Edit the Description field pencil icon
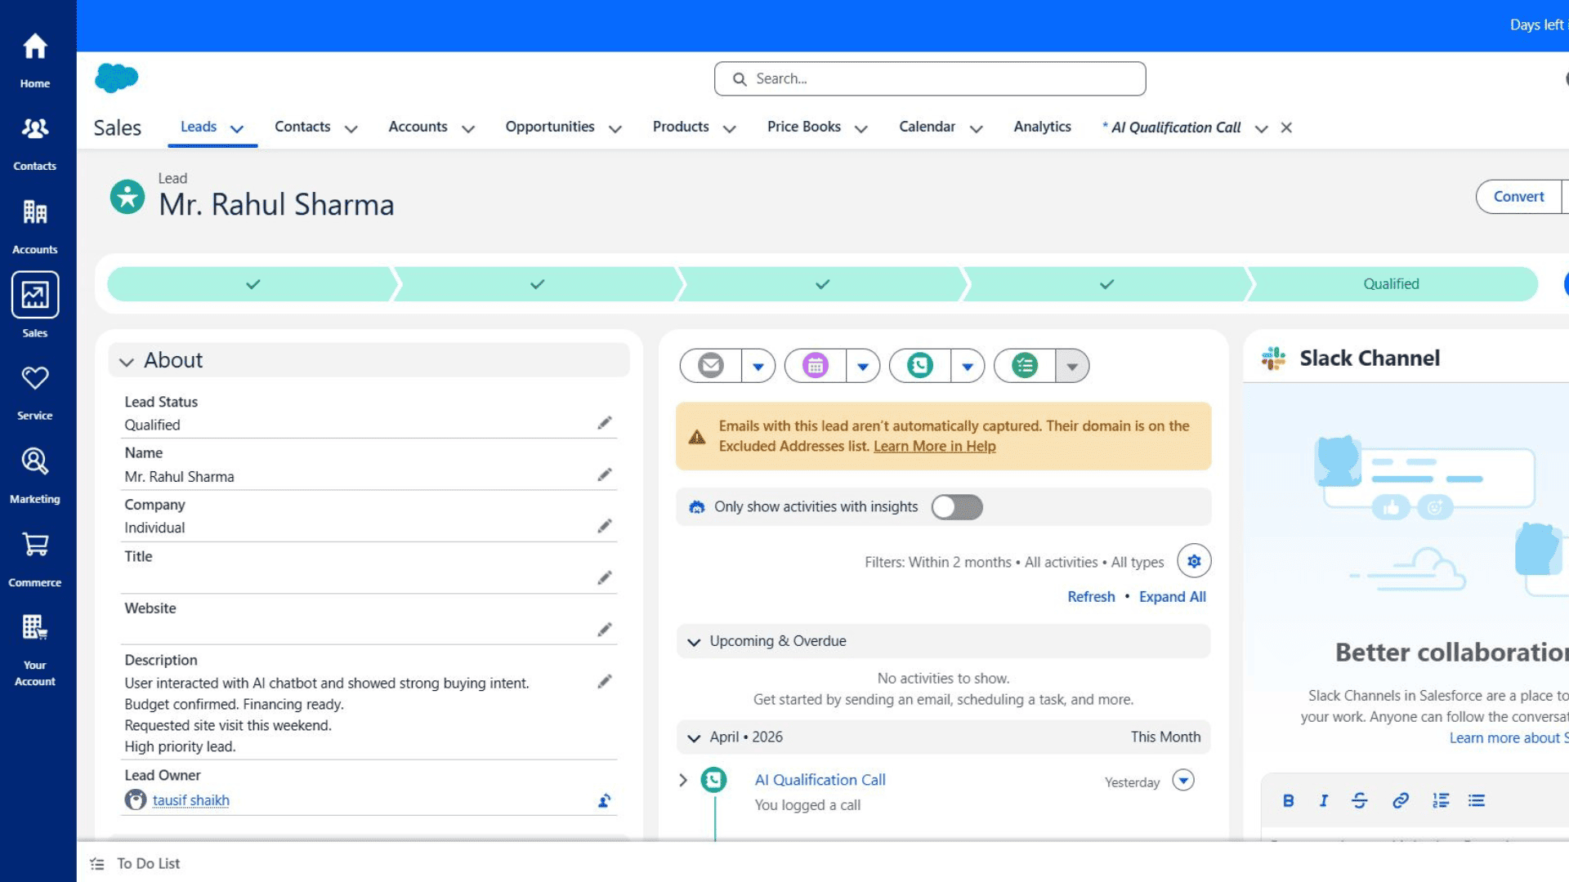This screenshot has width=1569, height=882. 605,682
